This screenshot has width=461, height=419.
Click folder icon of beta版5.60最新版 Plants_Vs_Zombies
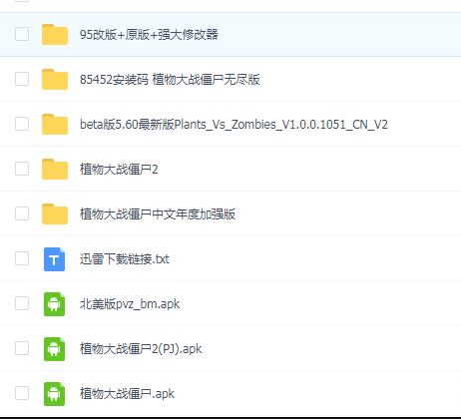click(55, 124)
